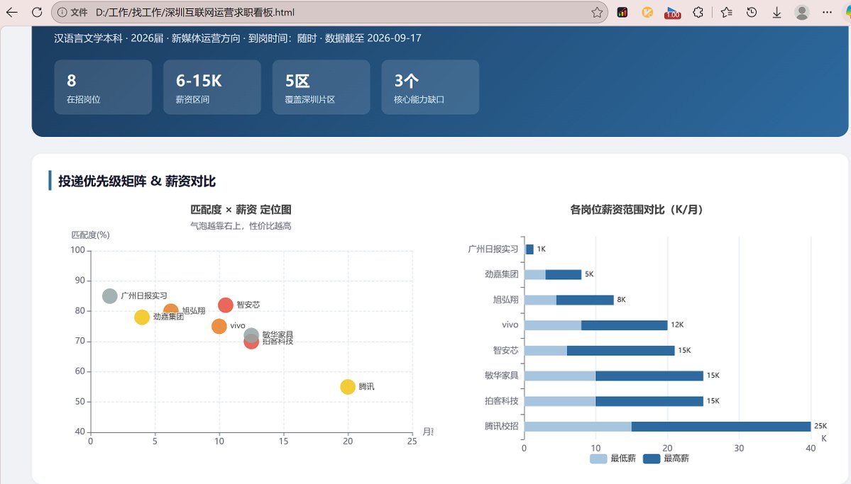The image size is (851, 484).
Task: Click the address bar file path
Action: click(195, 12)
